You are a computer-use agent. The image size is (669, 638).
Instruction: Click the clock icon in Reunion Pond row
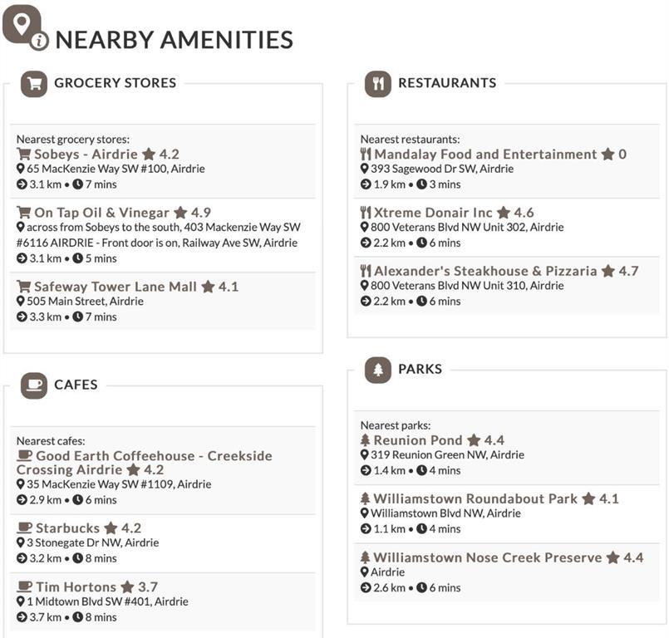click(x=421, y=471)
